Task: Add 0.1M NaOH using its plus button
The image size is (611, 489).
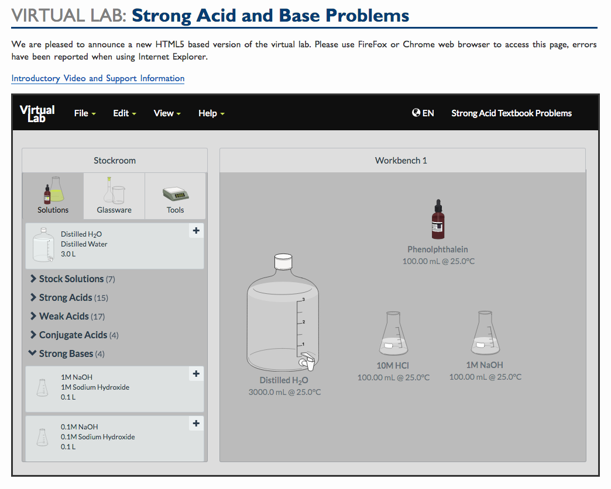Action: [195, 424]
